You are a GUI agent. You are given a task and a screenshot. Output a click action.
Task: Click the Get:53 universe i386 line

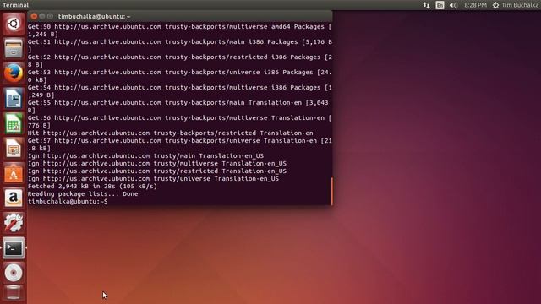pos(179,76)
